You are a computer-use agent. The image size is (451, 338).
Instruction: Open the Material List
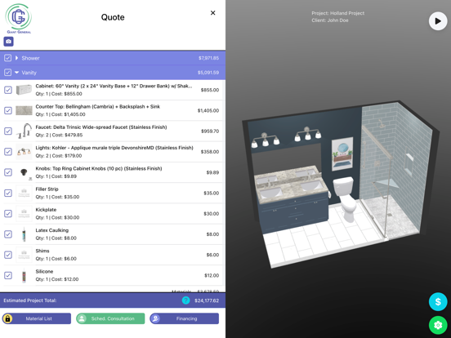(x=37, y=318)
